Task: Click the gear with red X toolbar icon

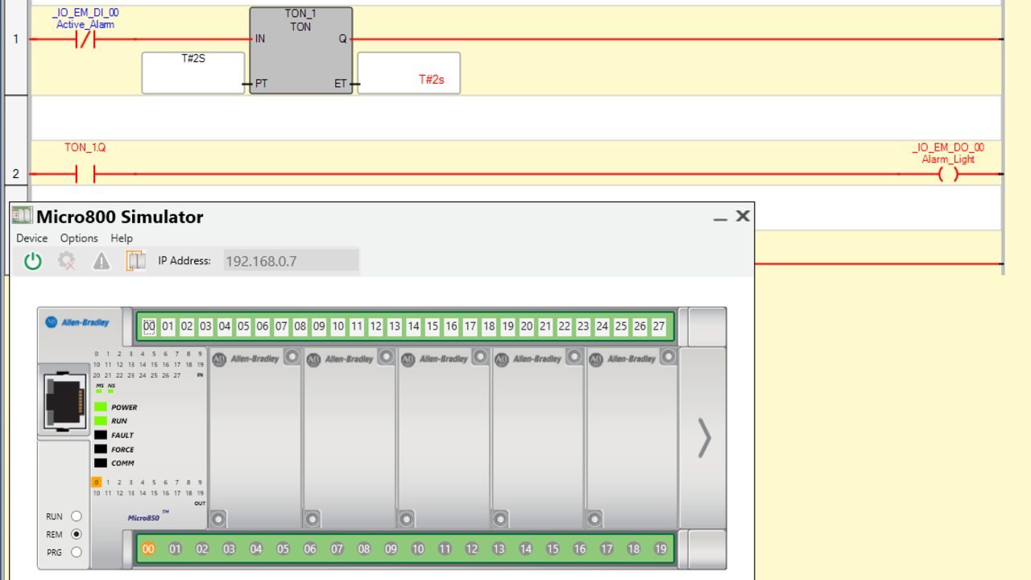Action: coord(67,261)
